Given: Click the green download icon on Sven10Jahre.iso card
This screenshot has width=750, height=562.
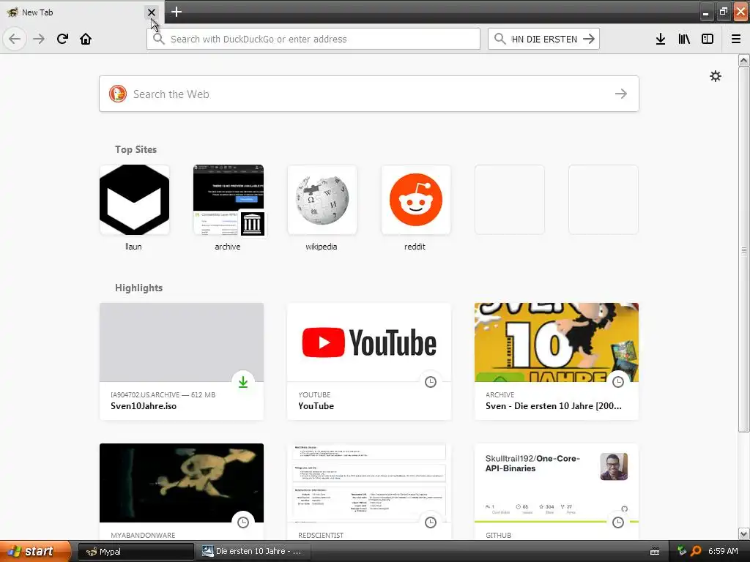Looking at the screenshot, I should (243, 382).
